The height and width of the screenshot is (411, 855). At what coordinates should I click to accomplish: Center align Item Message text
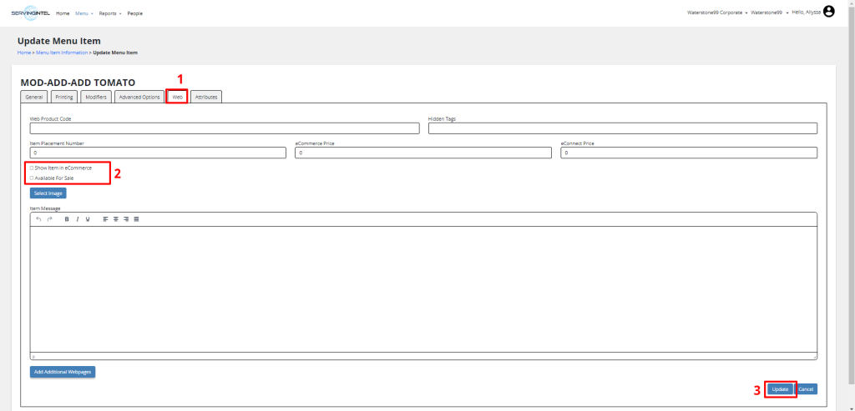(116, 218)
